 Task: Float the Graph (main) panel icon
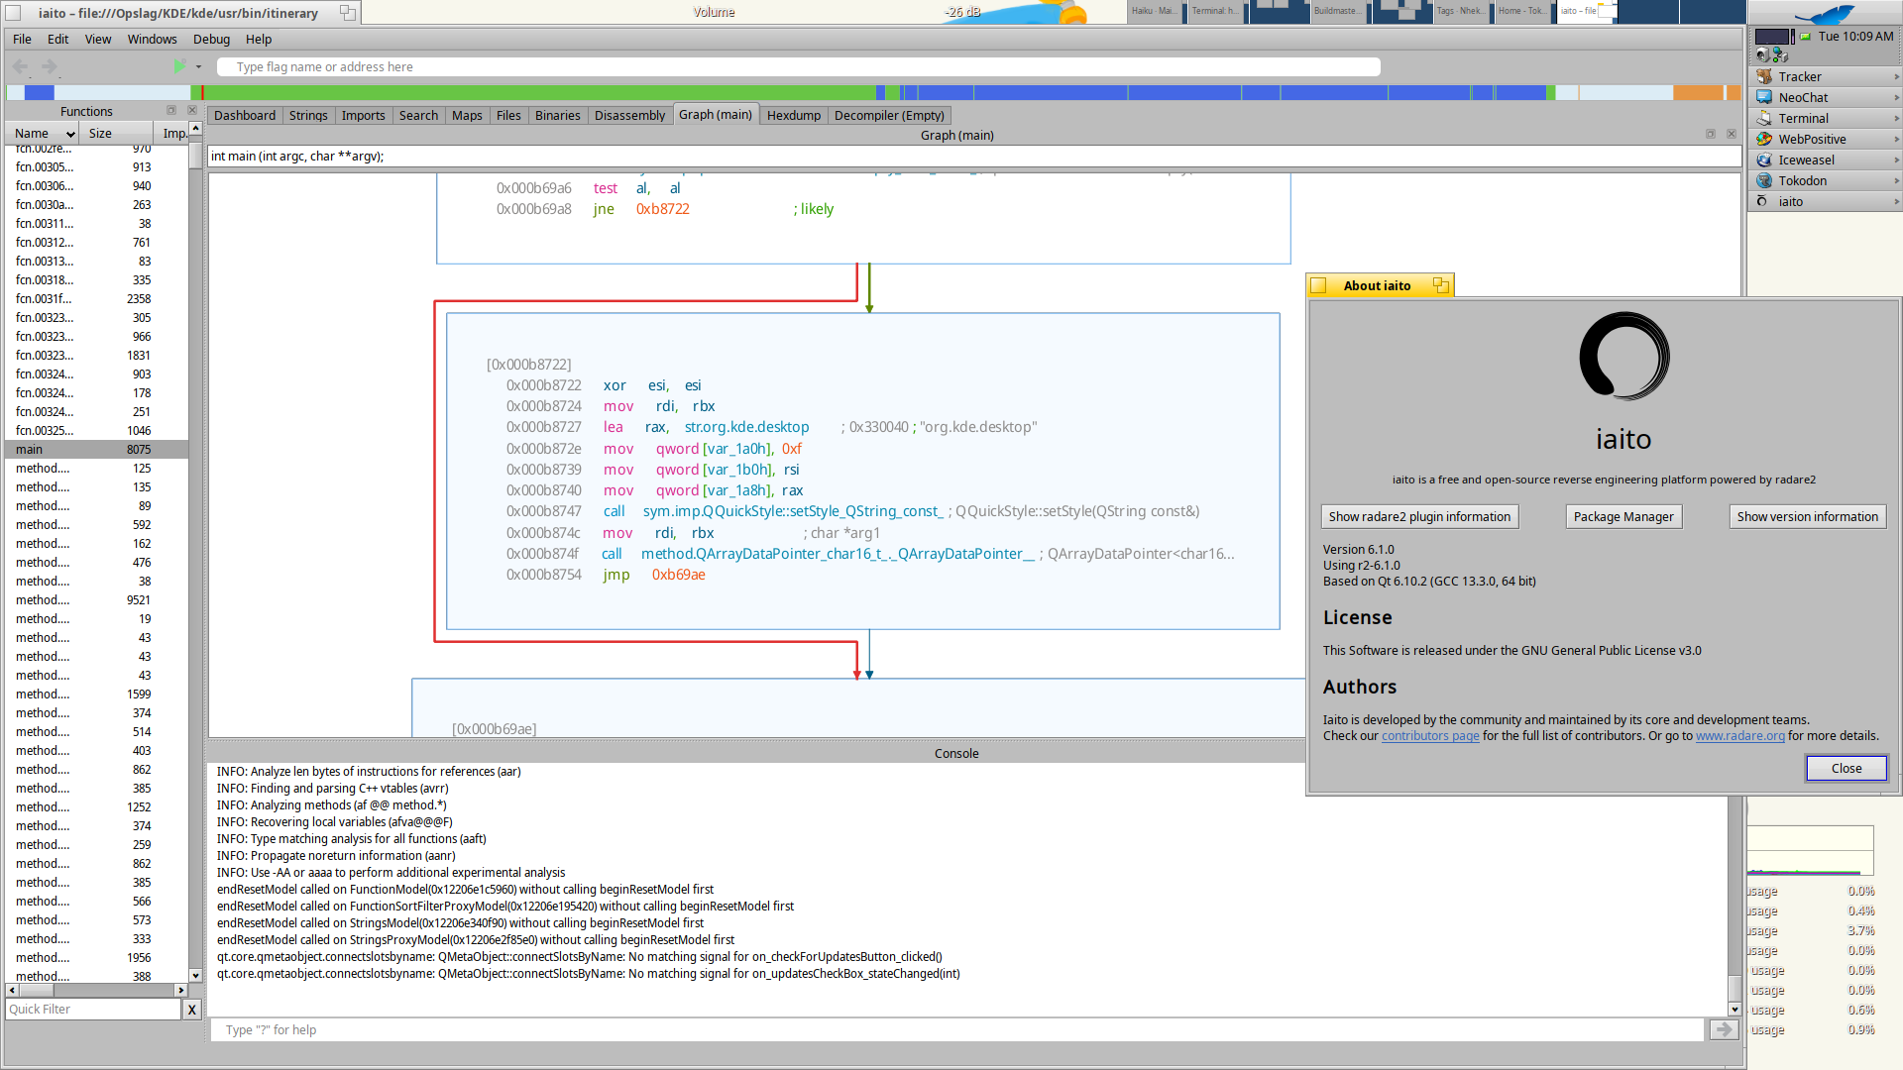tap(1710, 135)
